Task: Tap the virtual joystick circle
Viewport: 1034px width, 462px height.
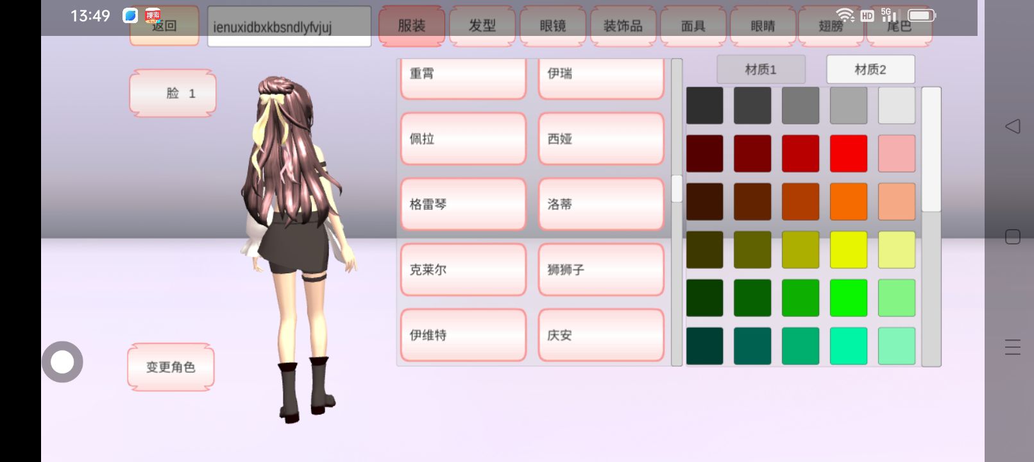Action: click(62, 362)
